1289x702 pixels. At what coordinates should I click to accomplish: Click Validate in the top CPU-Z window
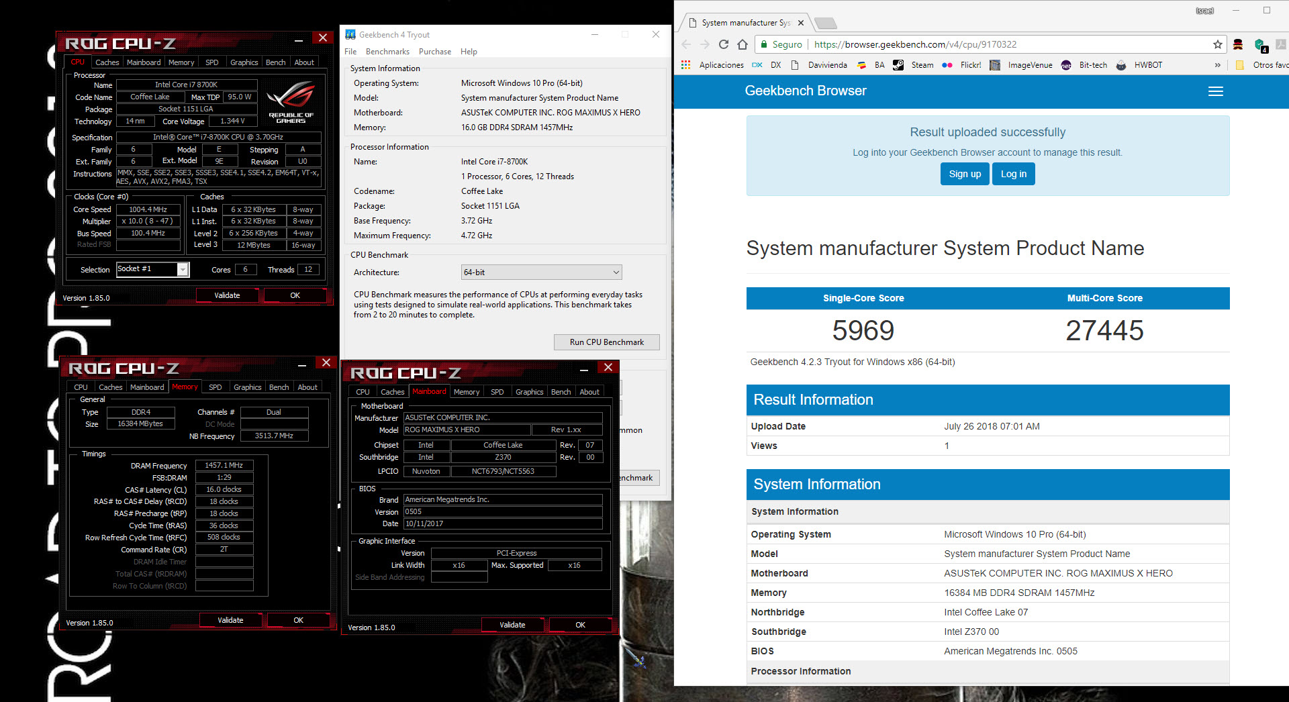pyautogui.click(x=227, y=295)
